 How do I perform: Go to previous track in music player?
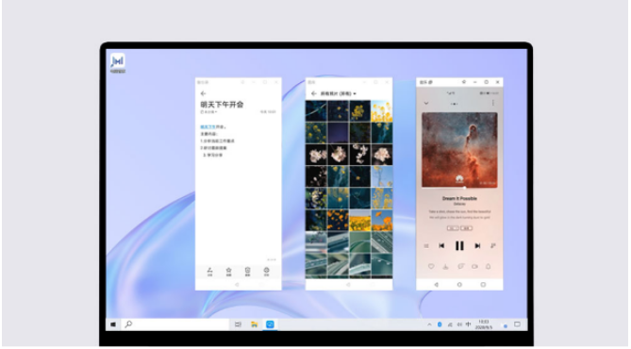click(x=441, y=245)
